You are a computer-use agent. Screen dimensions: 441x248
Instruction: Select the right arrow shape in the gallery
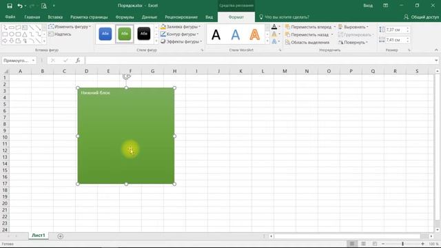[x=5, y=41]
